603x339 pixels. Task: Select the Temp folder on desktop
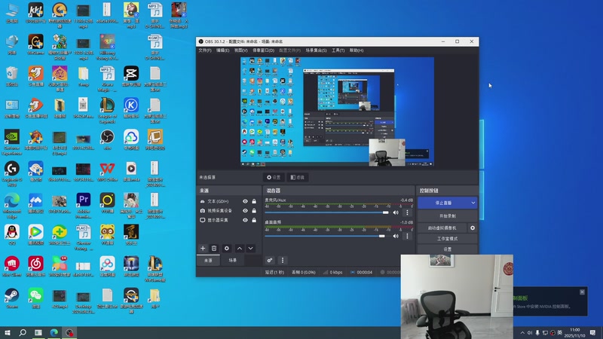pos(84,76)
